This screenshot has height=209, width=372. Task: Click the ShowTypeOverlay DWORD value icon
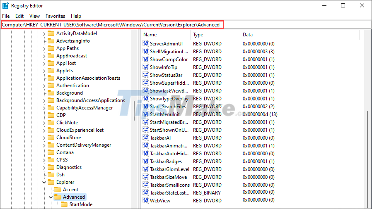[146, 98]
